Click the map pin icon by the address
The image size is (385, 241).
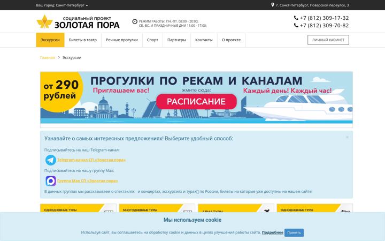tap(273, 5)
